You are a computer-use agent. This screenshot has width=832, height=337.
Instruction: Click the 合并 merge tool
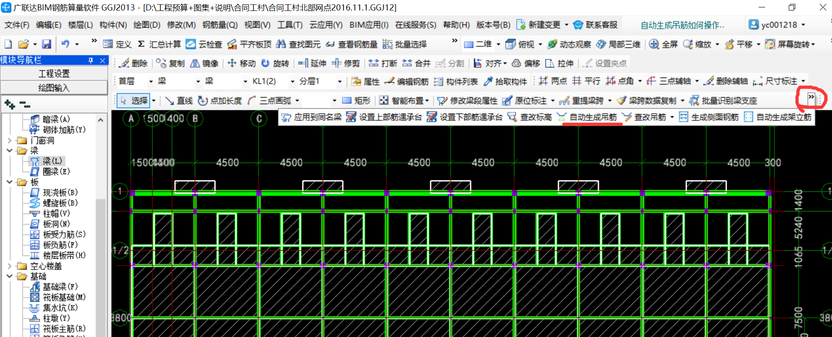click(416, 63)
